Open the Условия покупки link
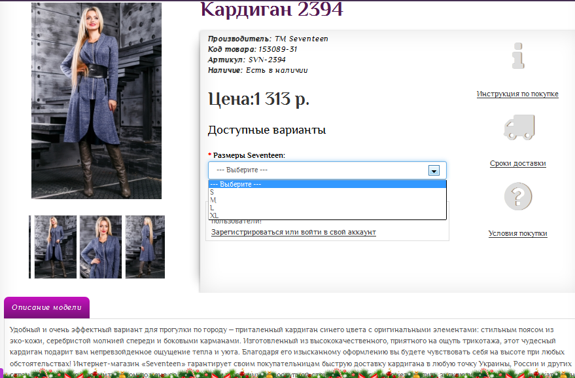Viewport: 575px width, 378px height. (x=518, y=233)
